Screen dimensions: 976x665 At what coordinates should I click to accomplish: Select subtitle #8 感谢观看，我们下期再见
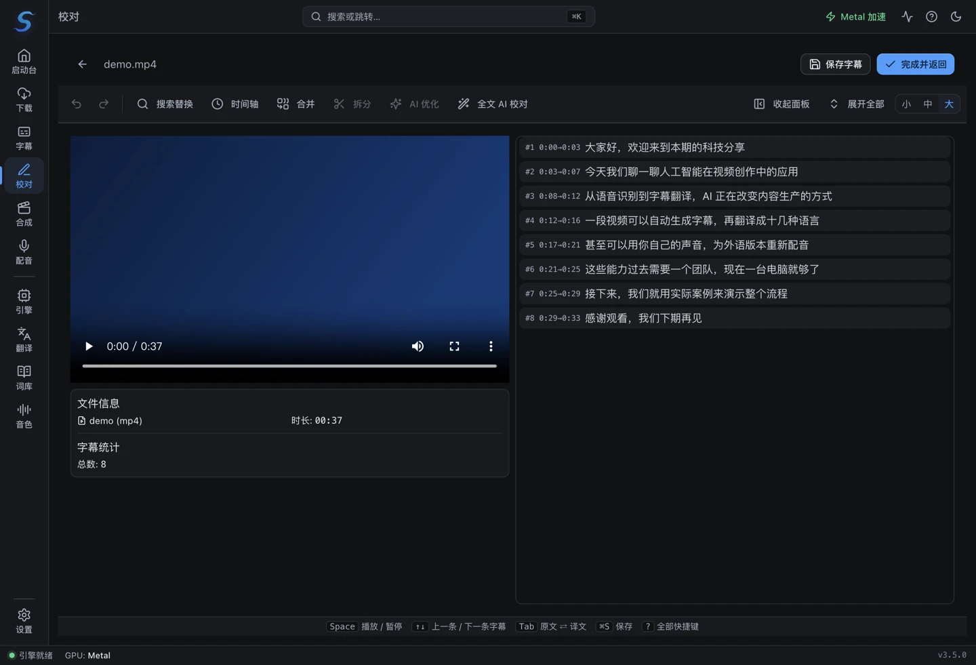[735, 318]
